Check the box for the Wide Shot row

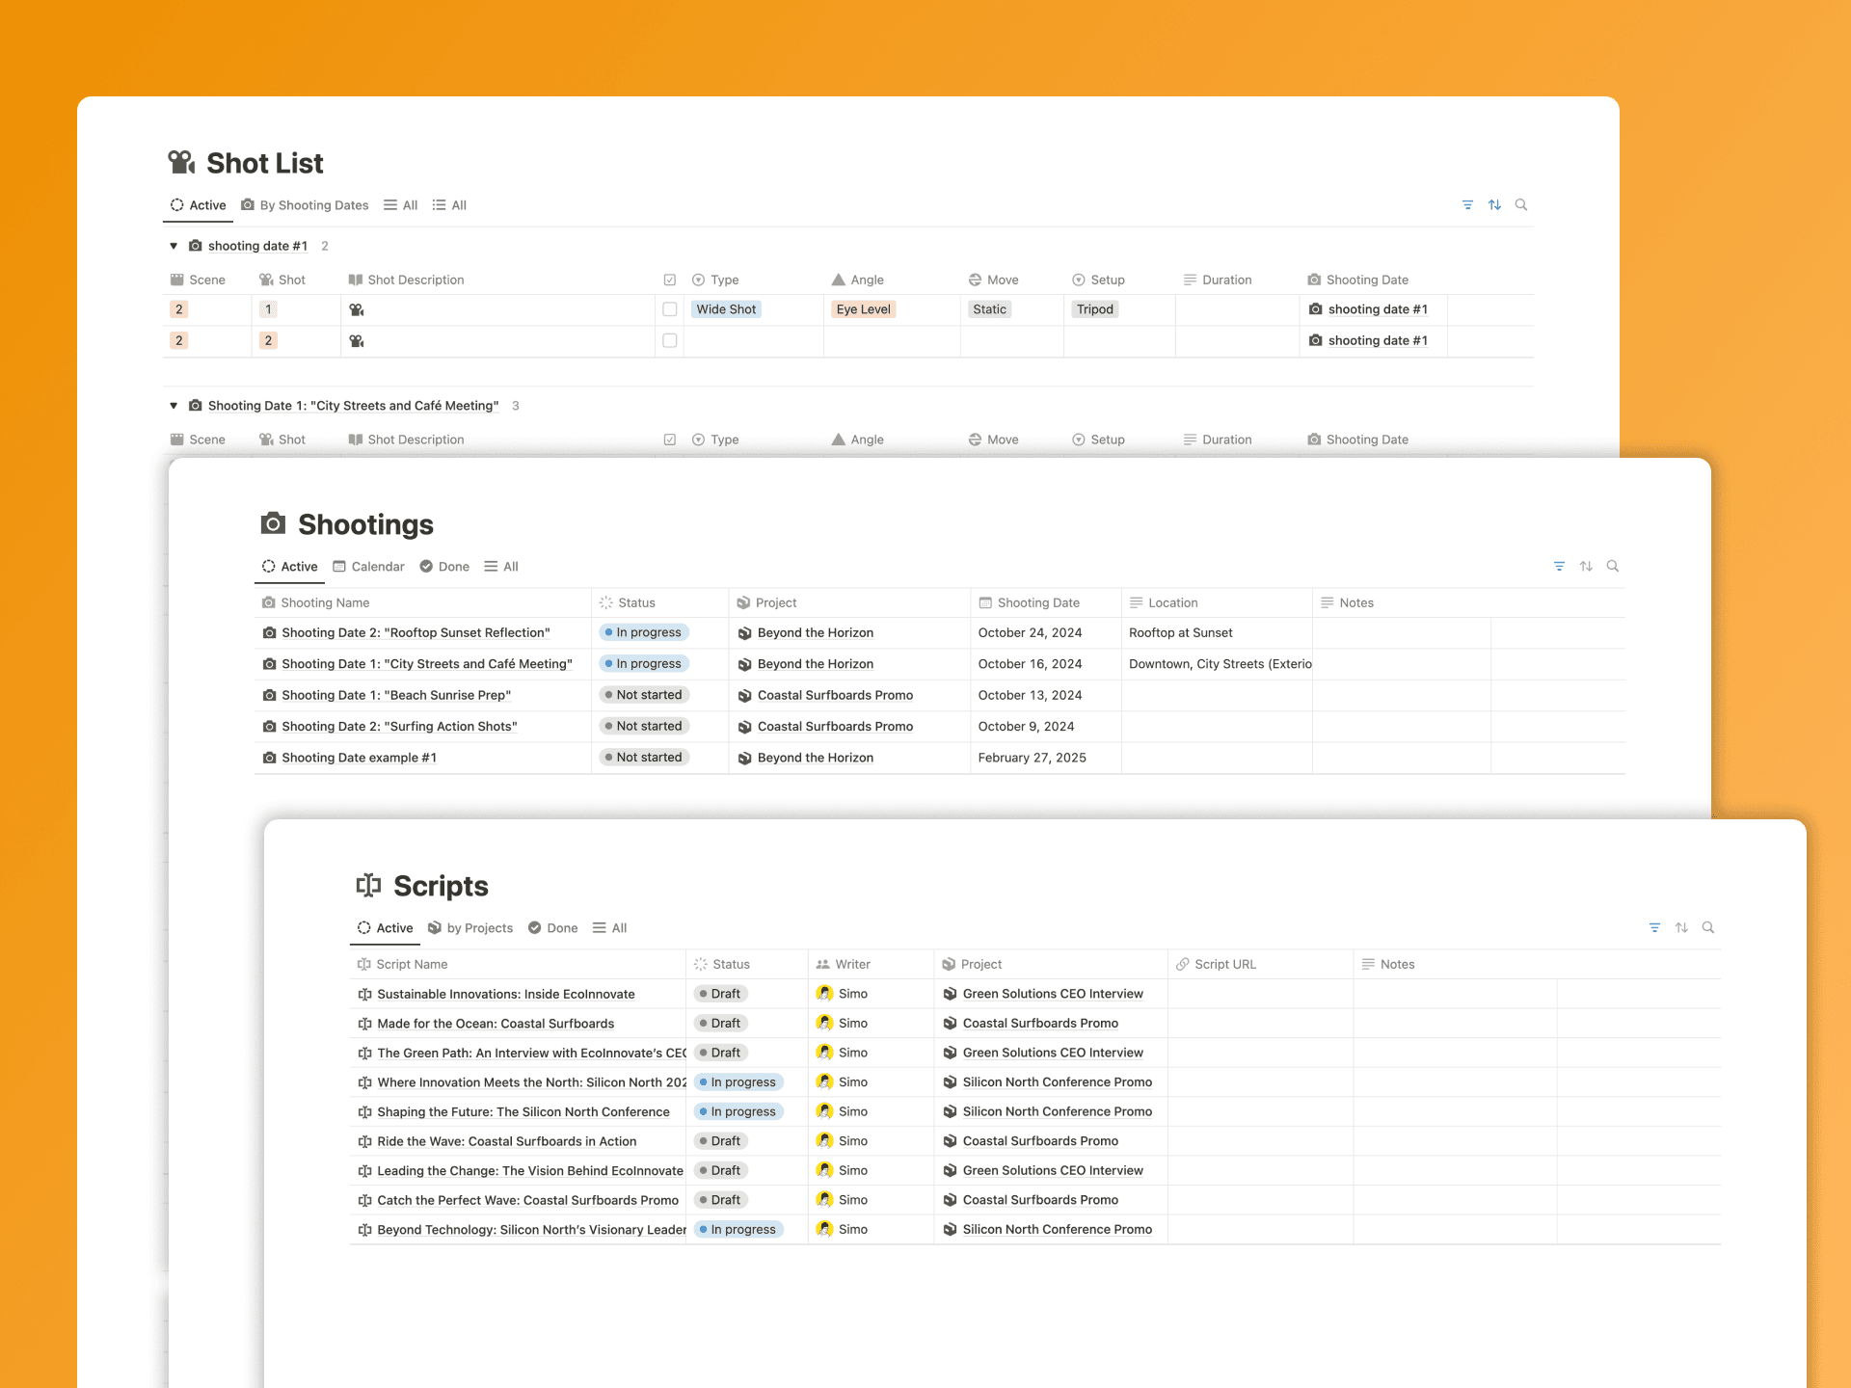[x=670, y=309]
